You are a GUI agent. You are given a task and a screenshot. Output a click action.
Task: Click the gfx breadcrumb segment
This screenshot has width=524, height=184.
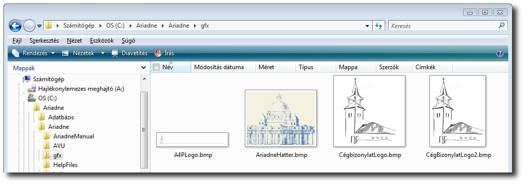pyautogui.click(x=205, y=26)
